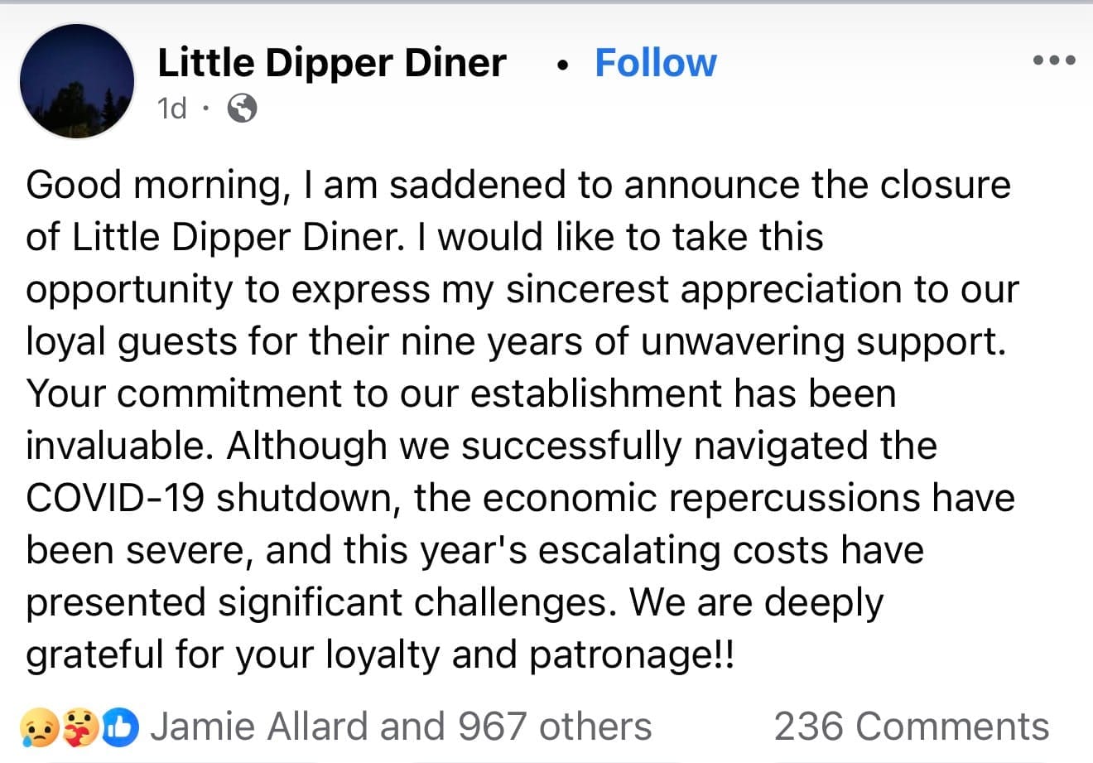Click the sad crying reaction emoji
1093x763 pixels.
(42, 727)
